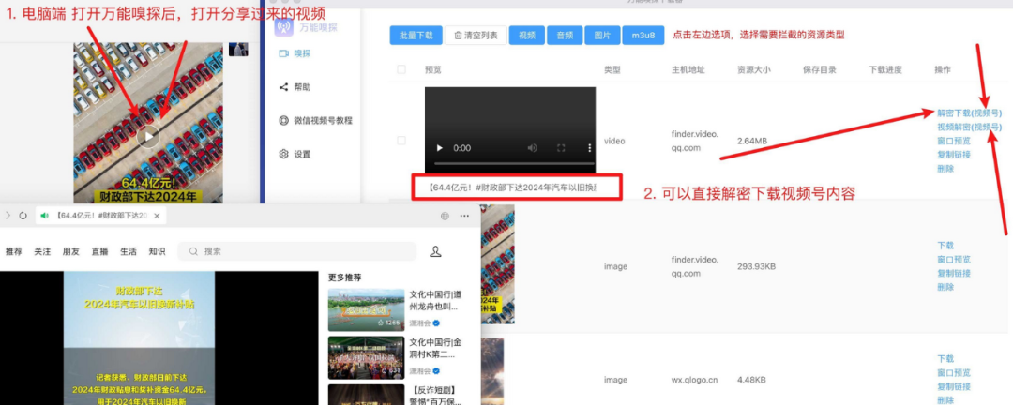Toggle the m3u8 resource type filter
This screenshot has width=1013, height=405.
pyautogui.click(x=643, y=36)
